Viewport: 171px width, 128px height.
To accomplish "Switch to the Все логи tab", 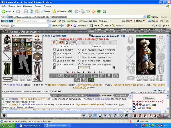I will (x=93, y=96).
